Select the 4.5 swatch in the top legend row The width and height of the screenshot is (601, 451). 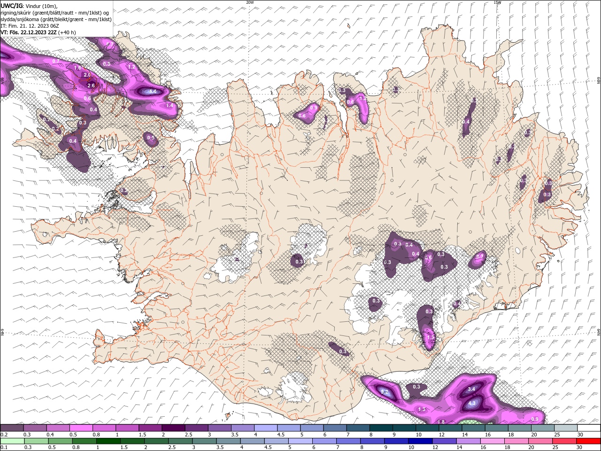coord(289,428)
